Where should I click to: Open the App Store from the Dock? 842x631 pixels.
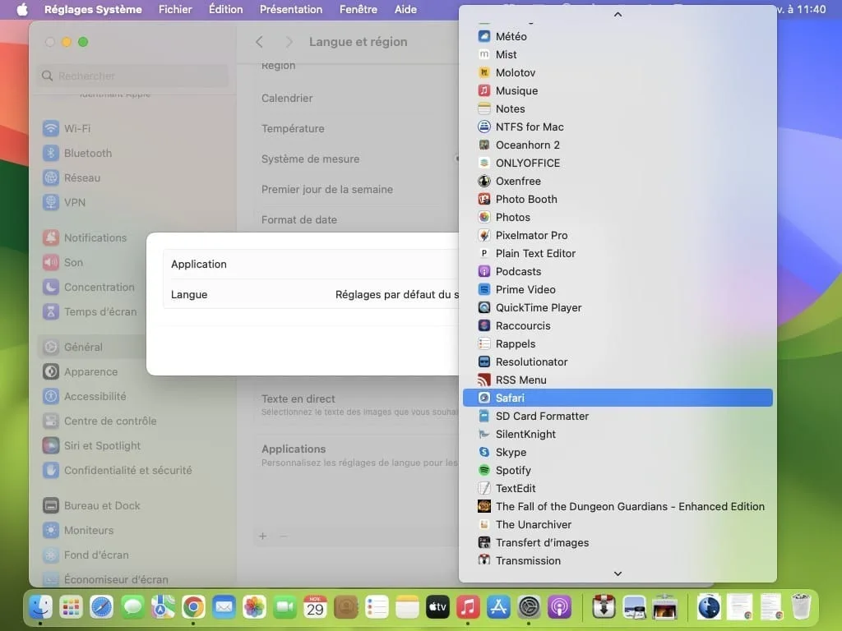tap(498, 608)
